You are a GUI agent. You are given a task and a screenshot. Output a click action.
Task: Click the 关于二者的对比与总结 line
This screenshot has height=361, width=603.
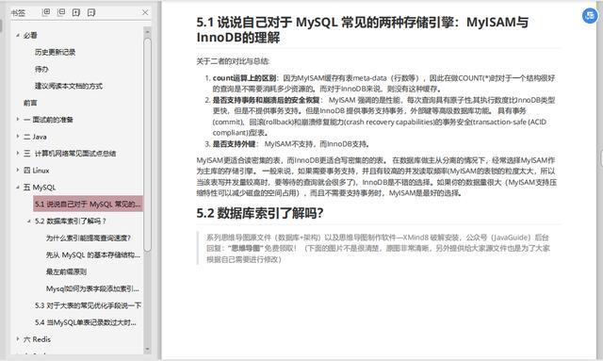click(233, 61)
